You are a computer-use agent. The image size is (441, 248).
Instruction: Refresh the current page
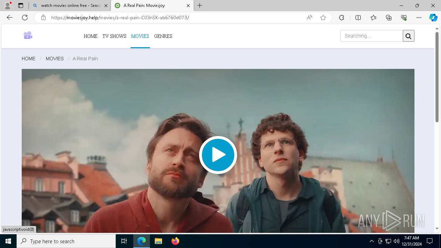click(x=25, y=18)
